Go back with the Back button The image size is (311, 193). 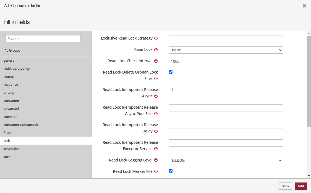coord(285,186)
